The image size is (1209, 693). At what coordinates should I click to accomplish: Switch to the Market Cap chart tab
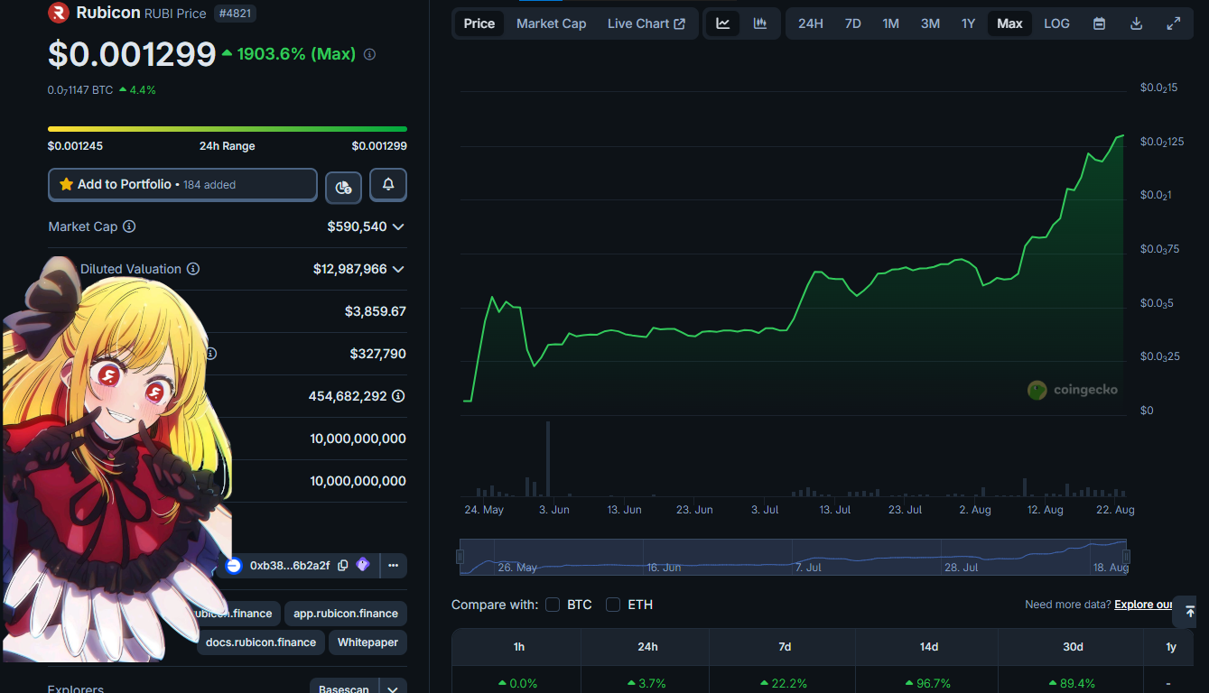pos(551,23)
